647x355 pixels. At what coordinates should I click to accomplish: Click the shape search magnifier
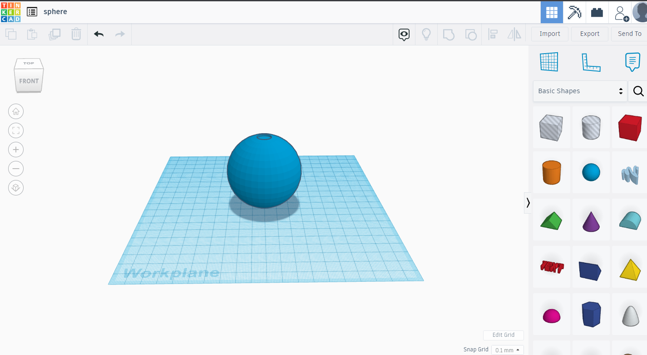pos(638,91)
